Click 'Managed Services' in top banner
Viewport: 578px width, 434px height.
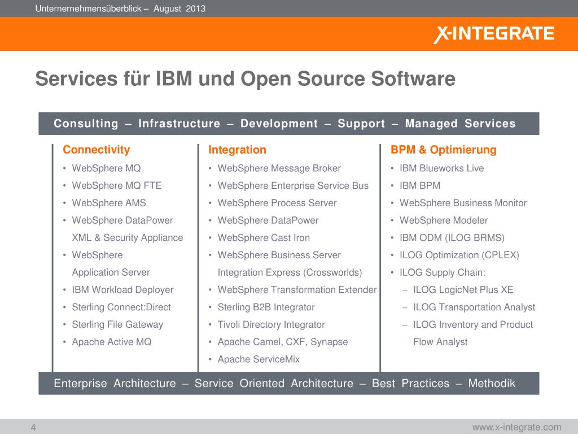point(461,123)
